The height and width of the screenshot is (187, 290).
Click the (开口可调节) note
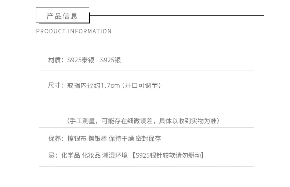tap(142, 85)
